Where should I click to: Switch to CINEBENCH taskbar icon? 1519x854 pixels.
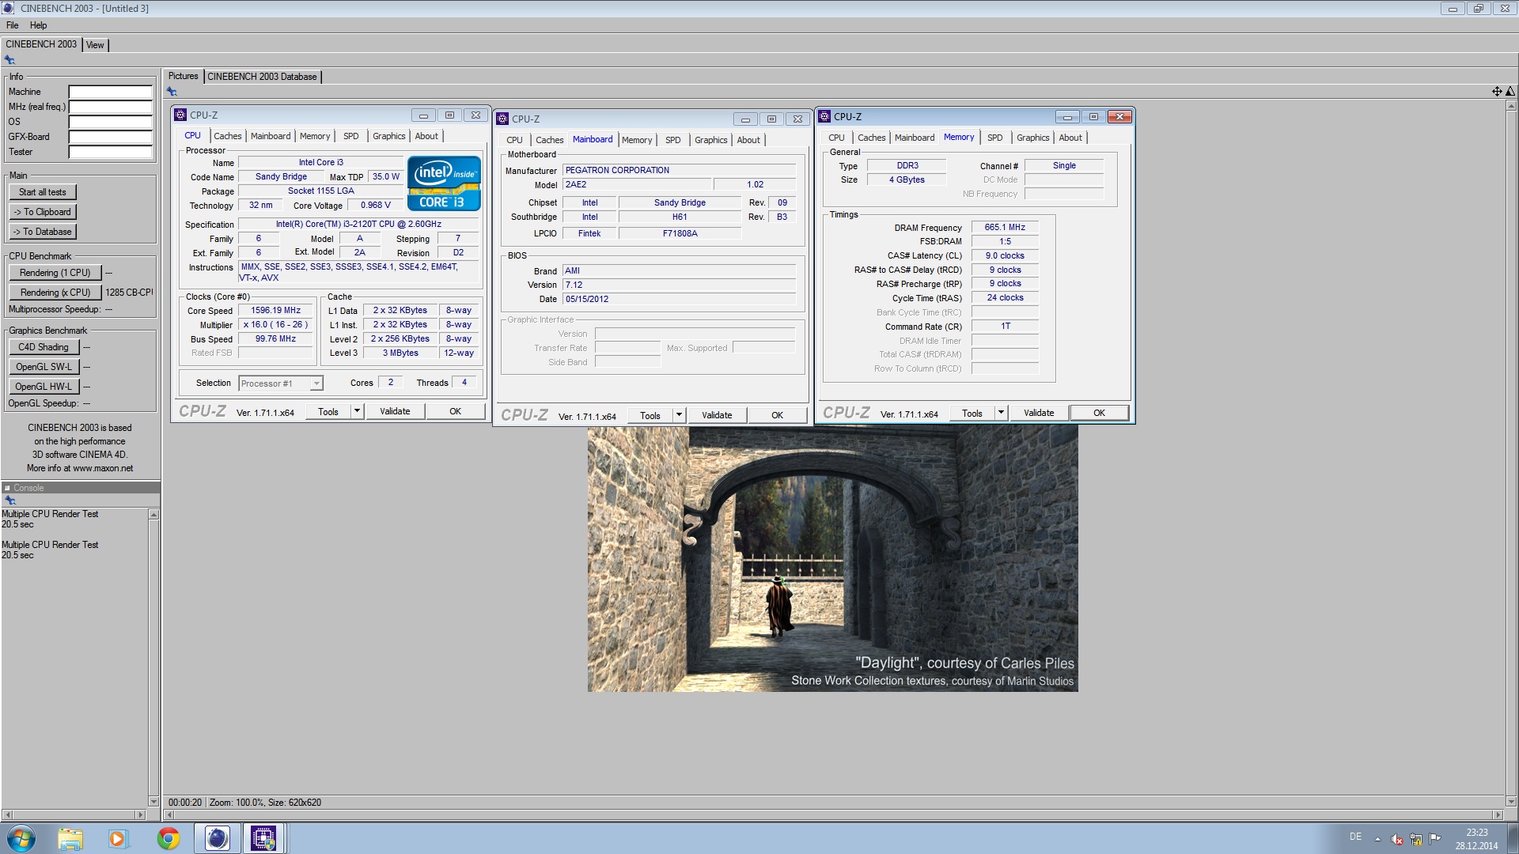click(x=217, y=838)
